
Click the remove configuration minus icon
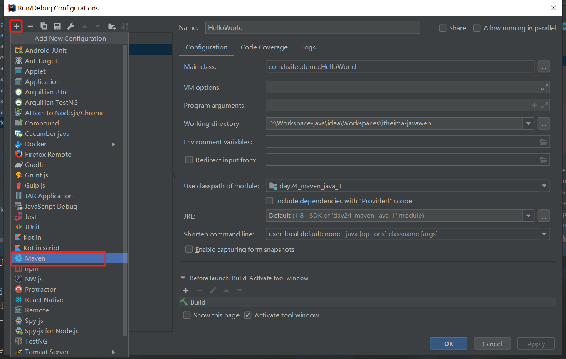pos(30,26)
